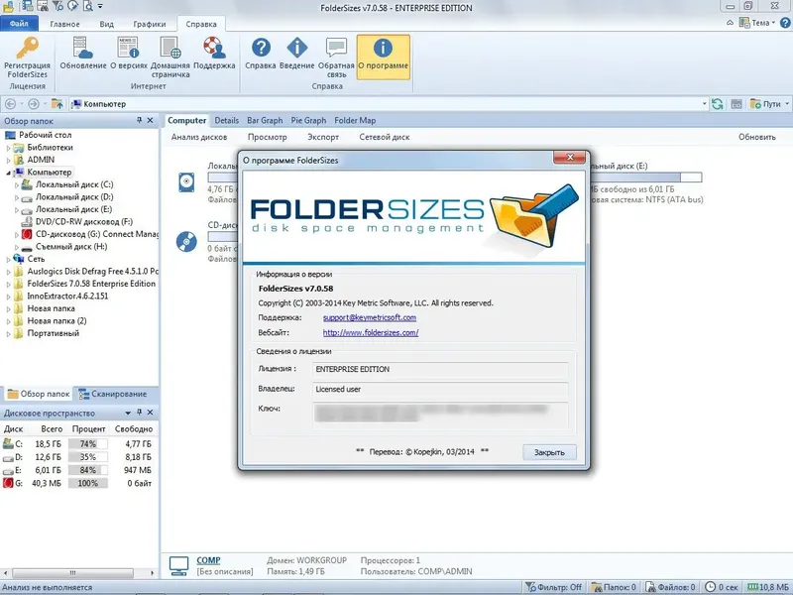Switch to Графики ribbon tab
793x595 pixels.
point(150,24)
